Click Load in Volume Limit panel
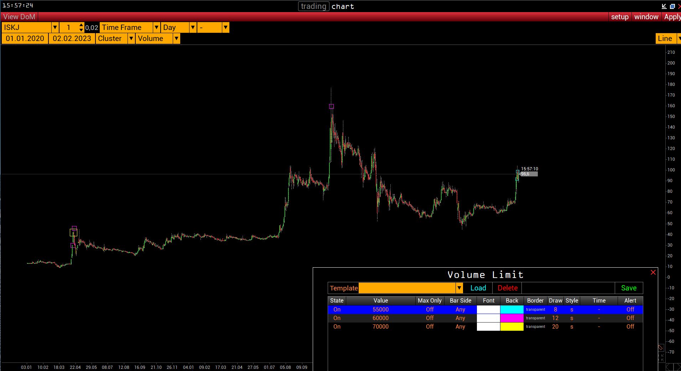The height and width of the screenshot is (371, 681). (478, 288)
